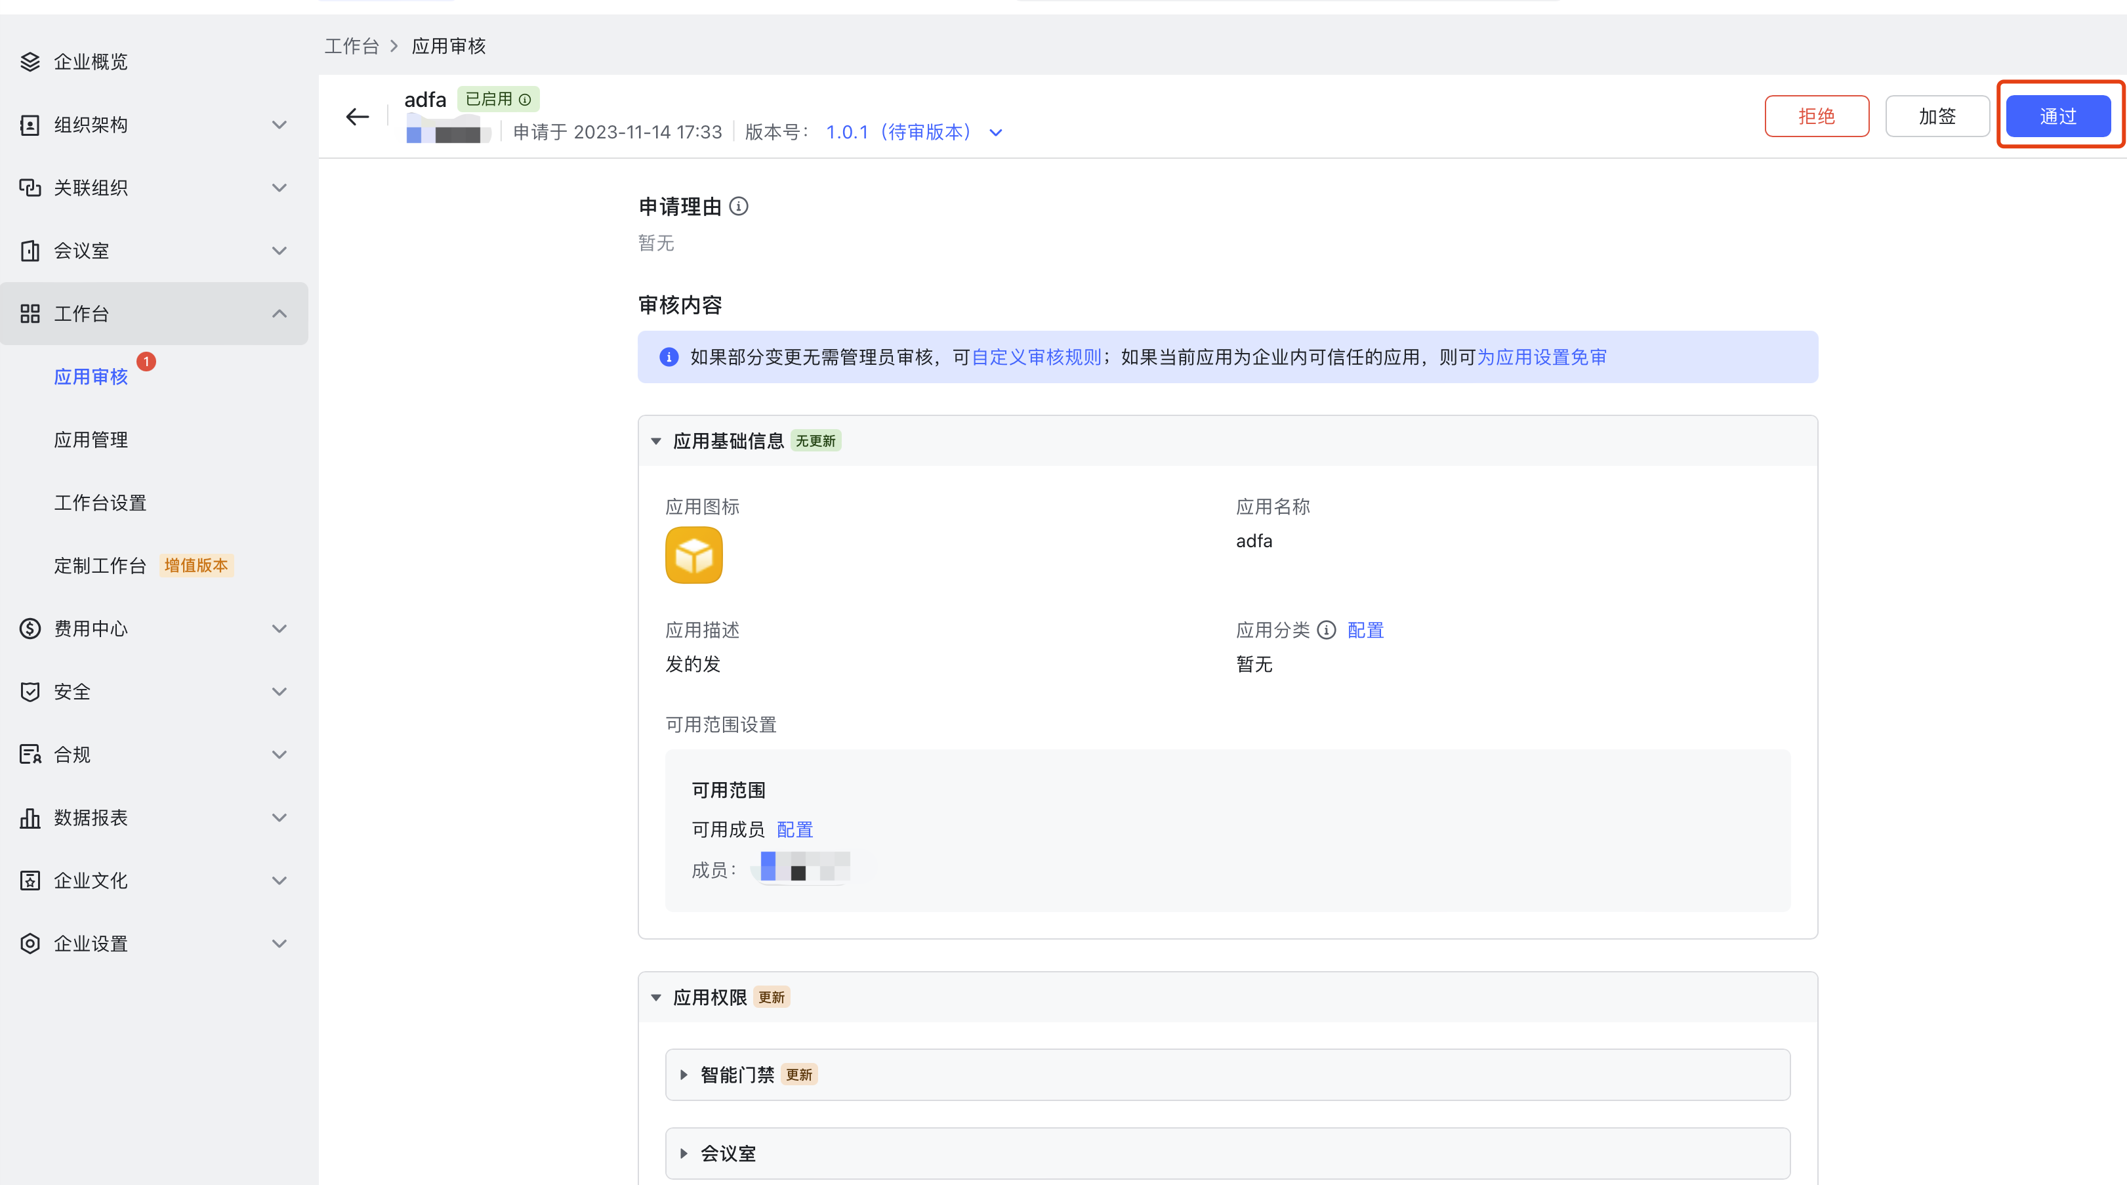
Task: Click the 已启用 status badge
Action: (498, 99)
